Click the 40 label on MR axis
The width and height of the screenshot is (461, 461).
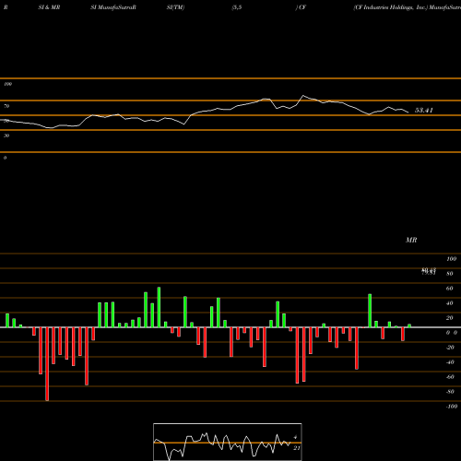point(450,303)
